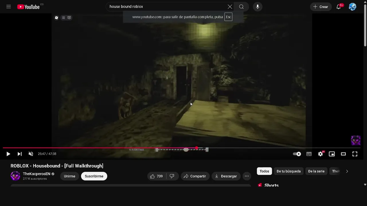Skip to the next video
Screen dimensions: 367x206
pyautogui.click(x=19, y=154)
